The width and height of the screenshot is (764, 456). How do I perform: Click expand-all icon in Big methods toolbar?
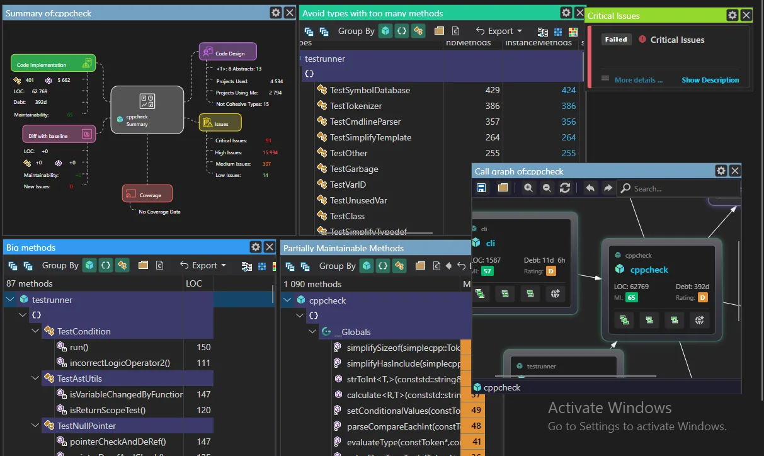(x=28, y=266)
